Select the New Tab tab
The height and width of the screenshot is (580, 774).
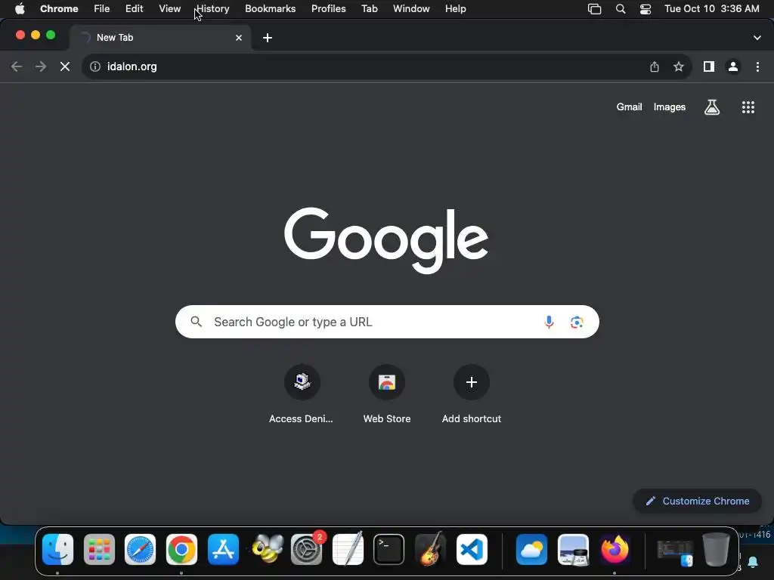[160, 38]
